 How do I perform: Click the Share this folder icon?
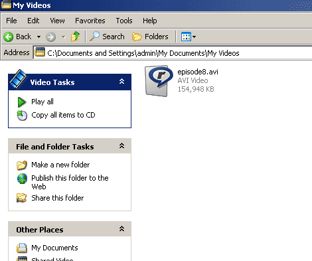click(22, 198)
